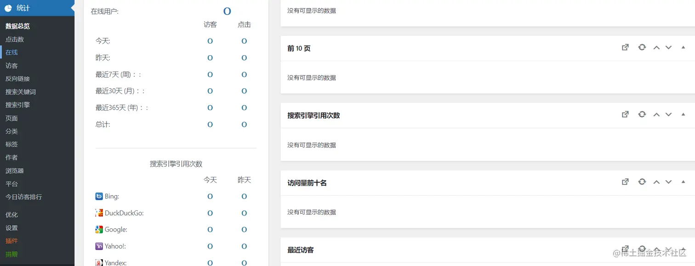Open 总计 访客 count
This screenshot has height=266, width=695.
(210, 125)
